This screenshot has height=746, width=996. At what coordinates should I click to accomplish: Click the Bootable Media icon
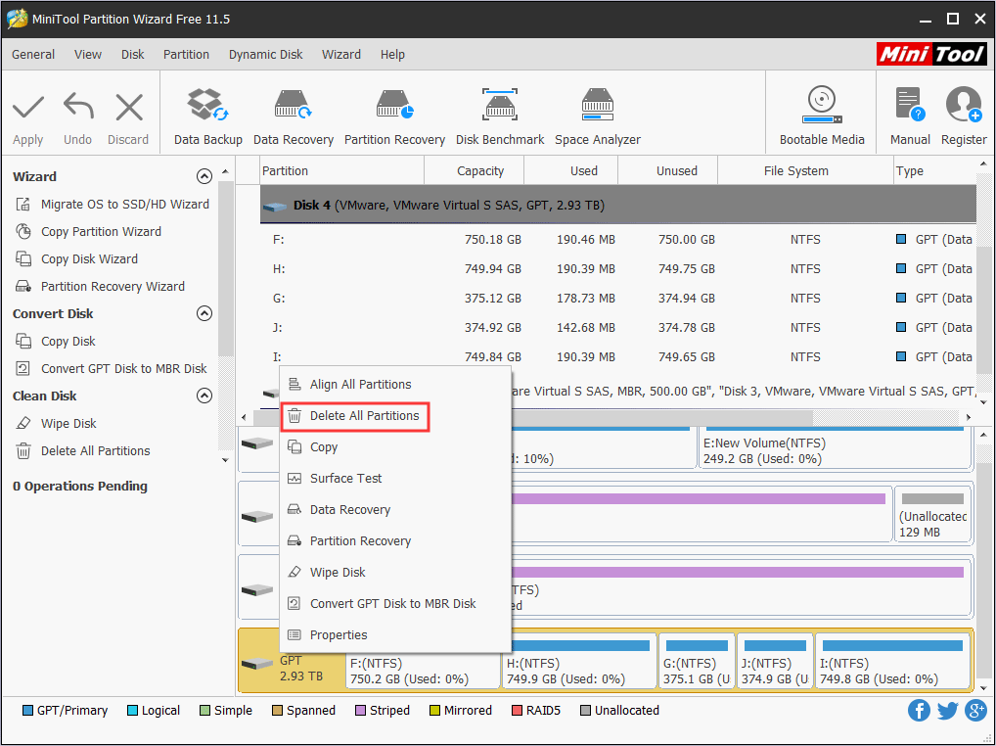pyautogui.click(x=821, y=105)
